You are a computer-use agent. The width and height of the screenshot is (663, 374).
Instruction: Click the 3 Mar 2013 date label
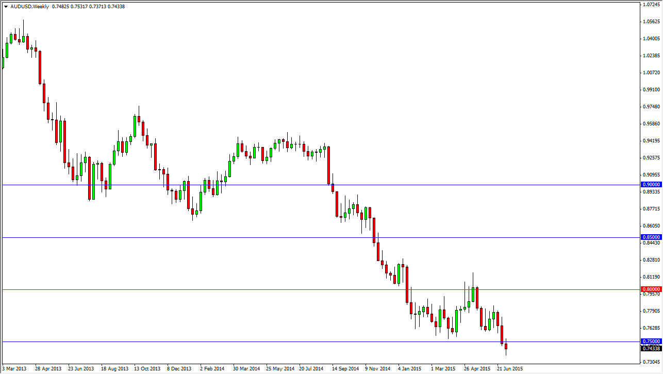[13, 369]
